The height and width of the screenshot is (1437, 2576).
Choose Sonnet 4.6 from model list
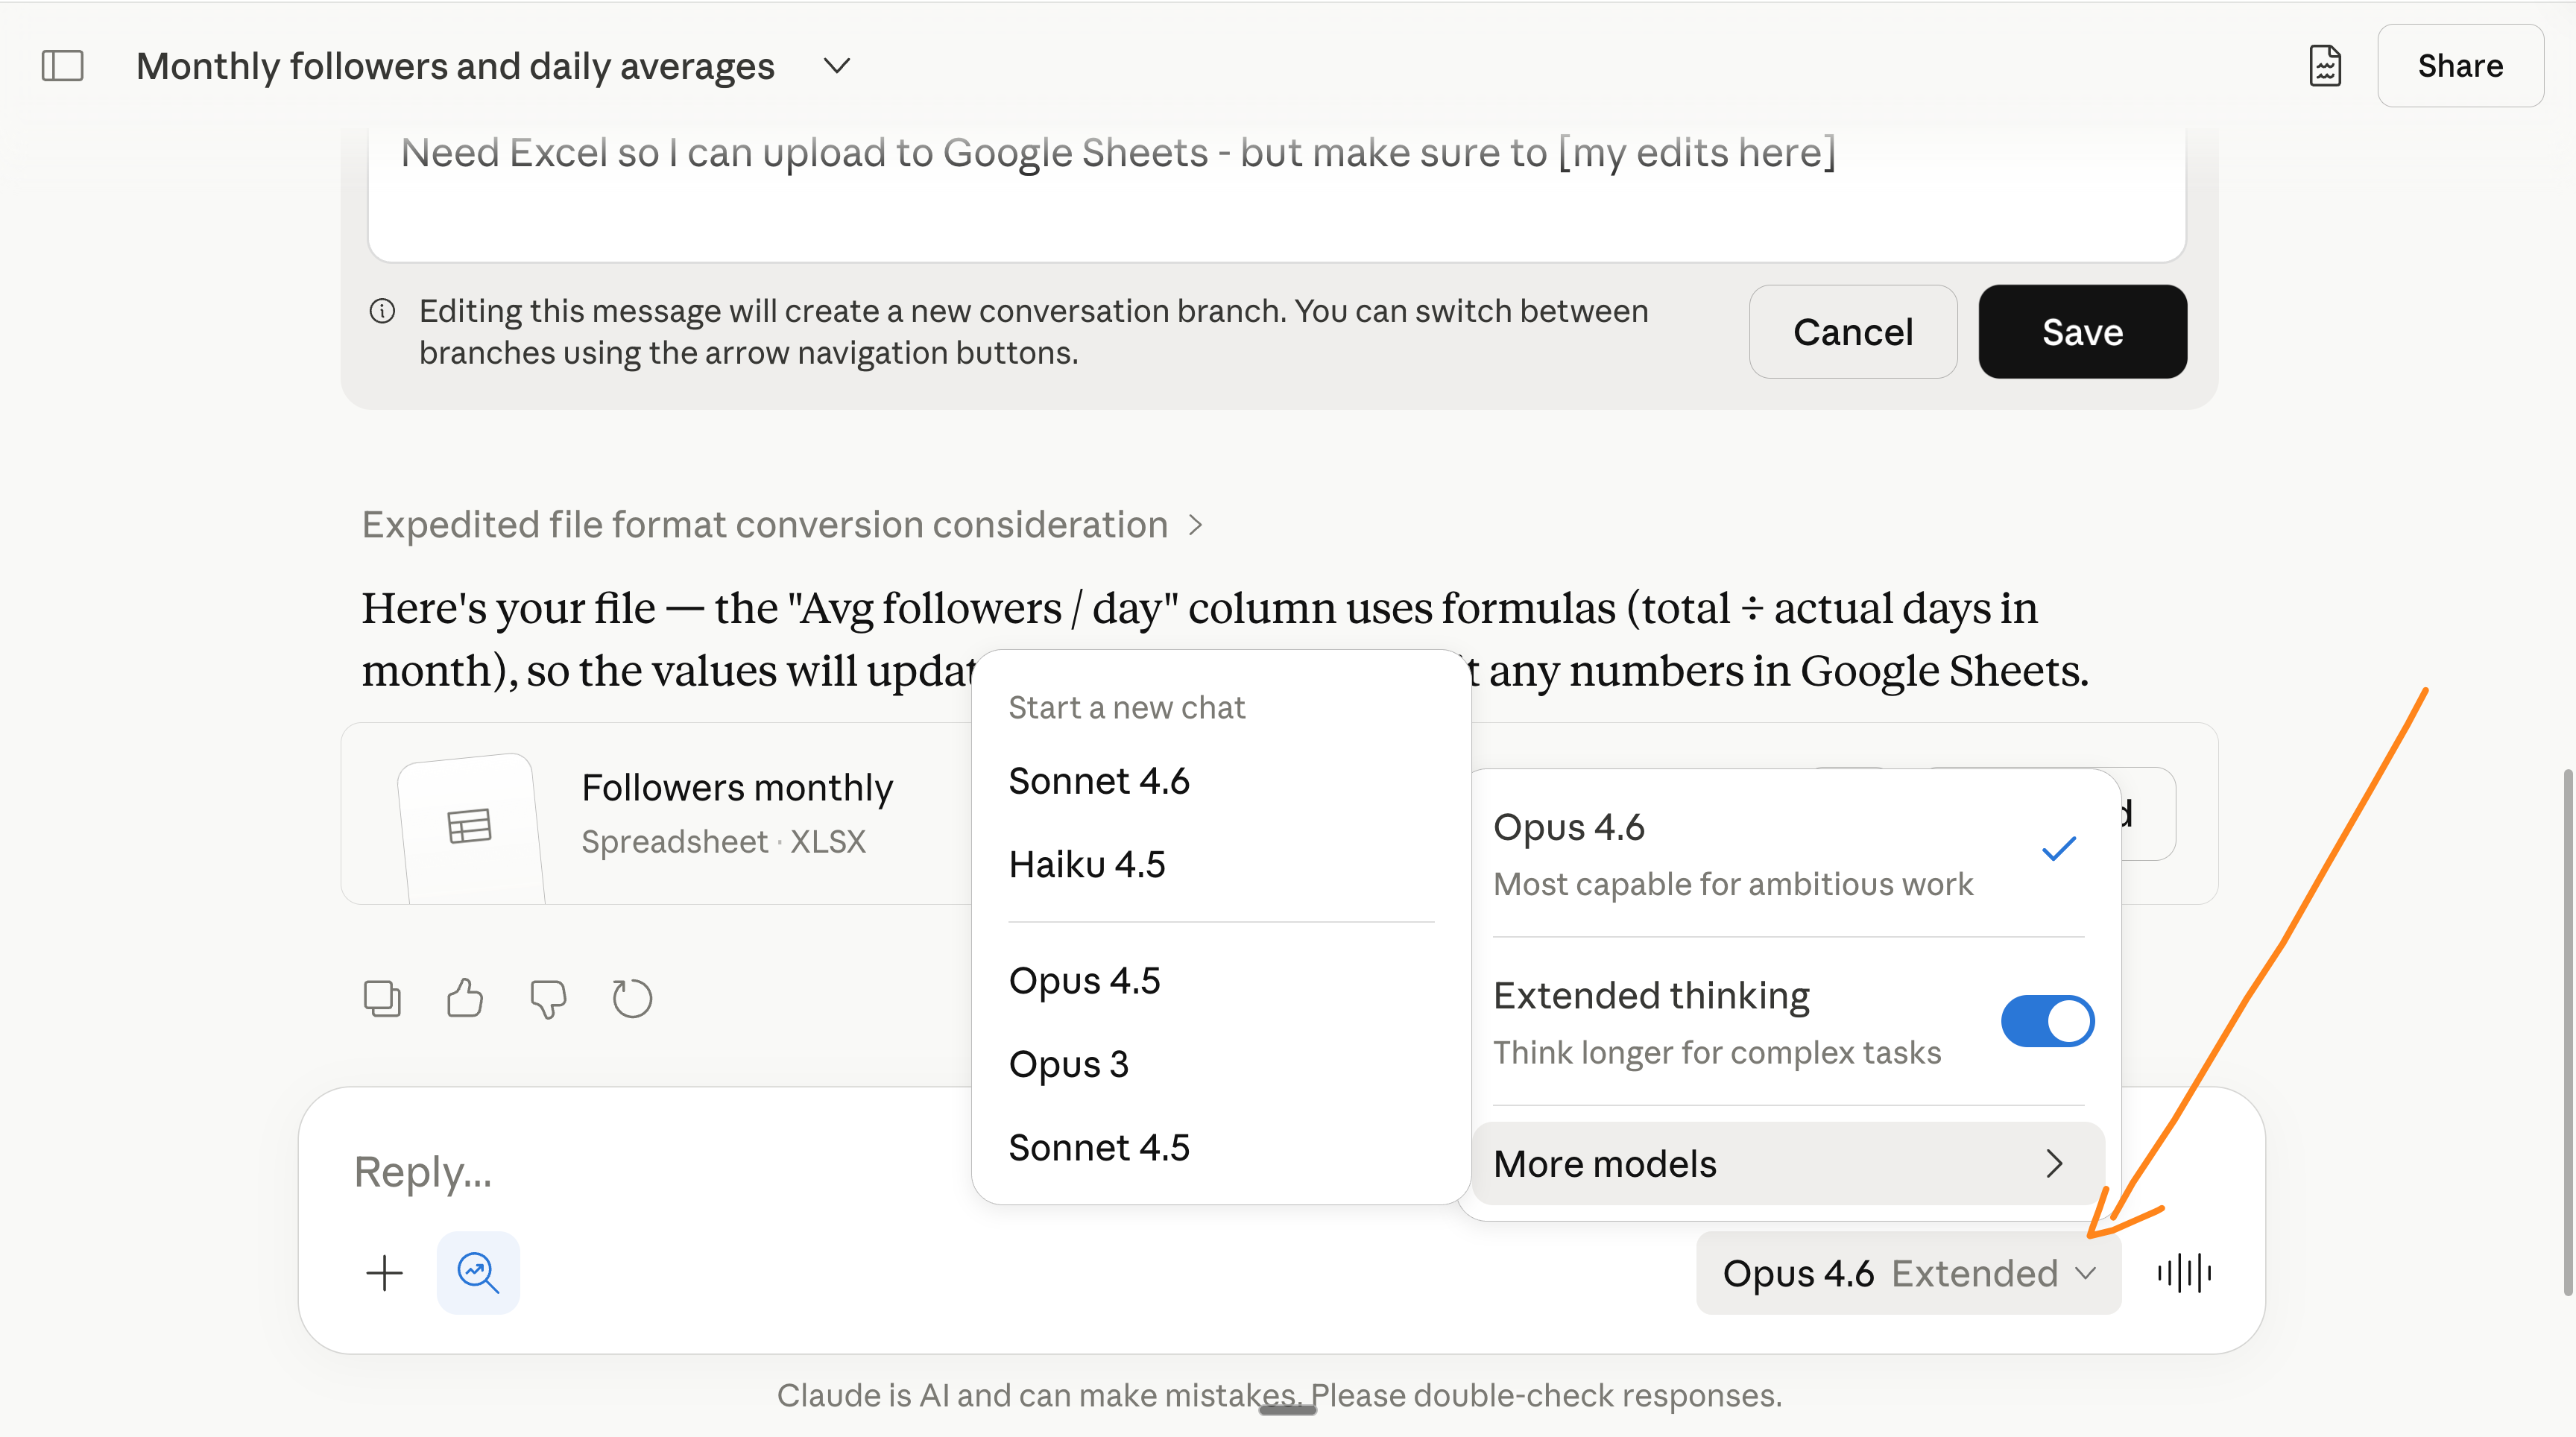pos(1099,781)
